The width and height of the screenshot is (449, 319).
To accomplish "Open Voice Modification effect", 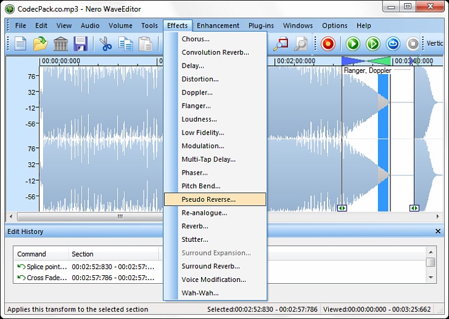I will coord(215,280).
